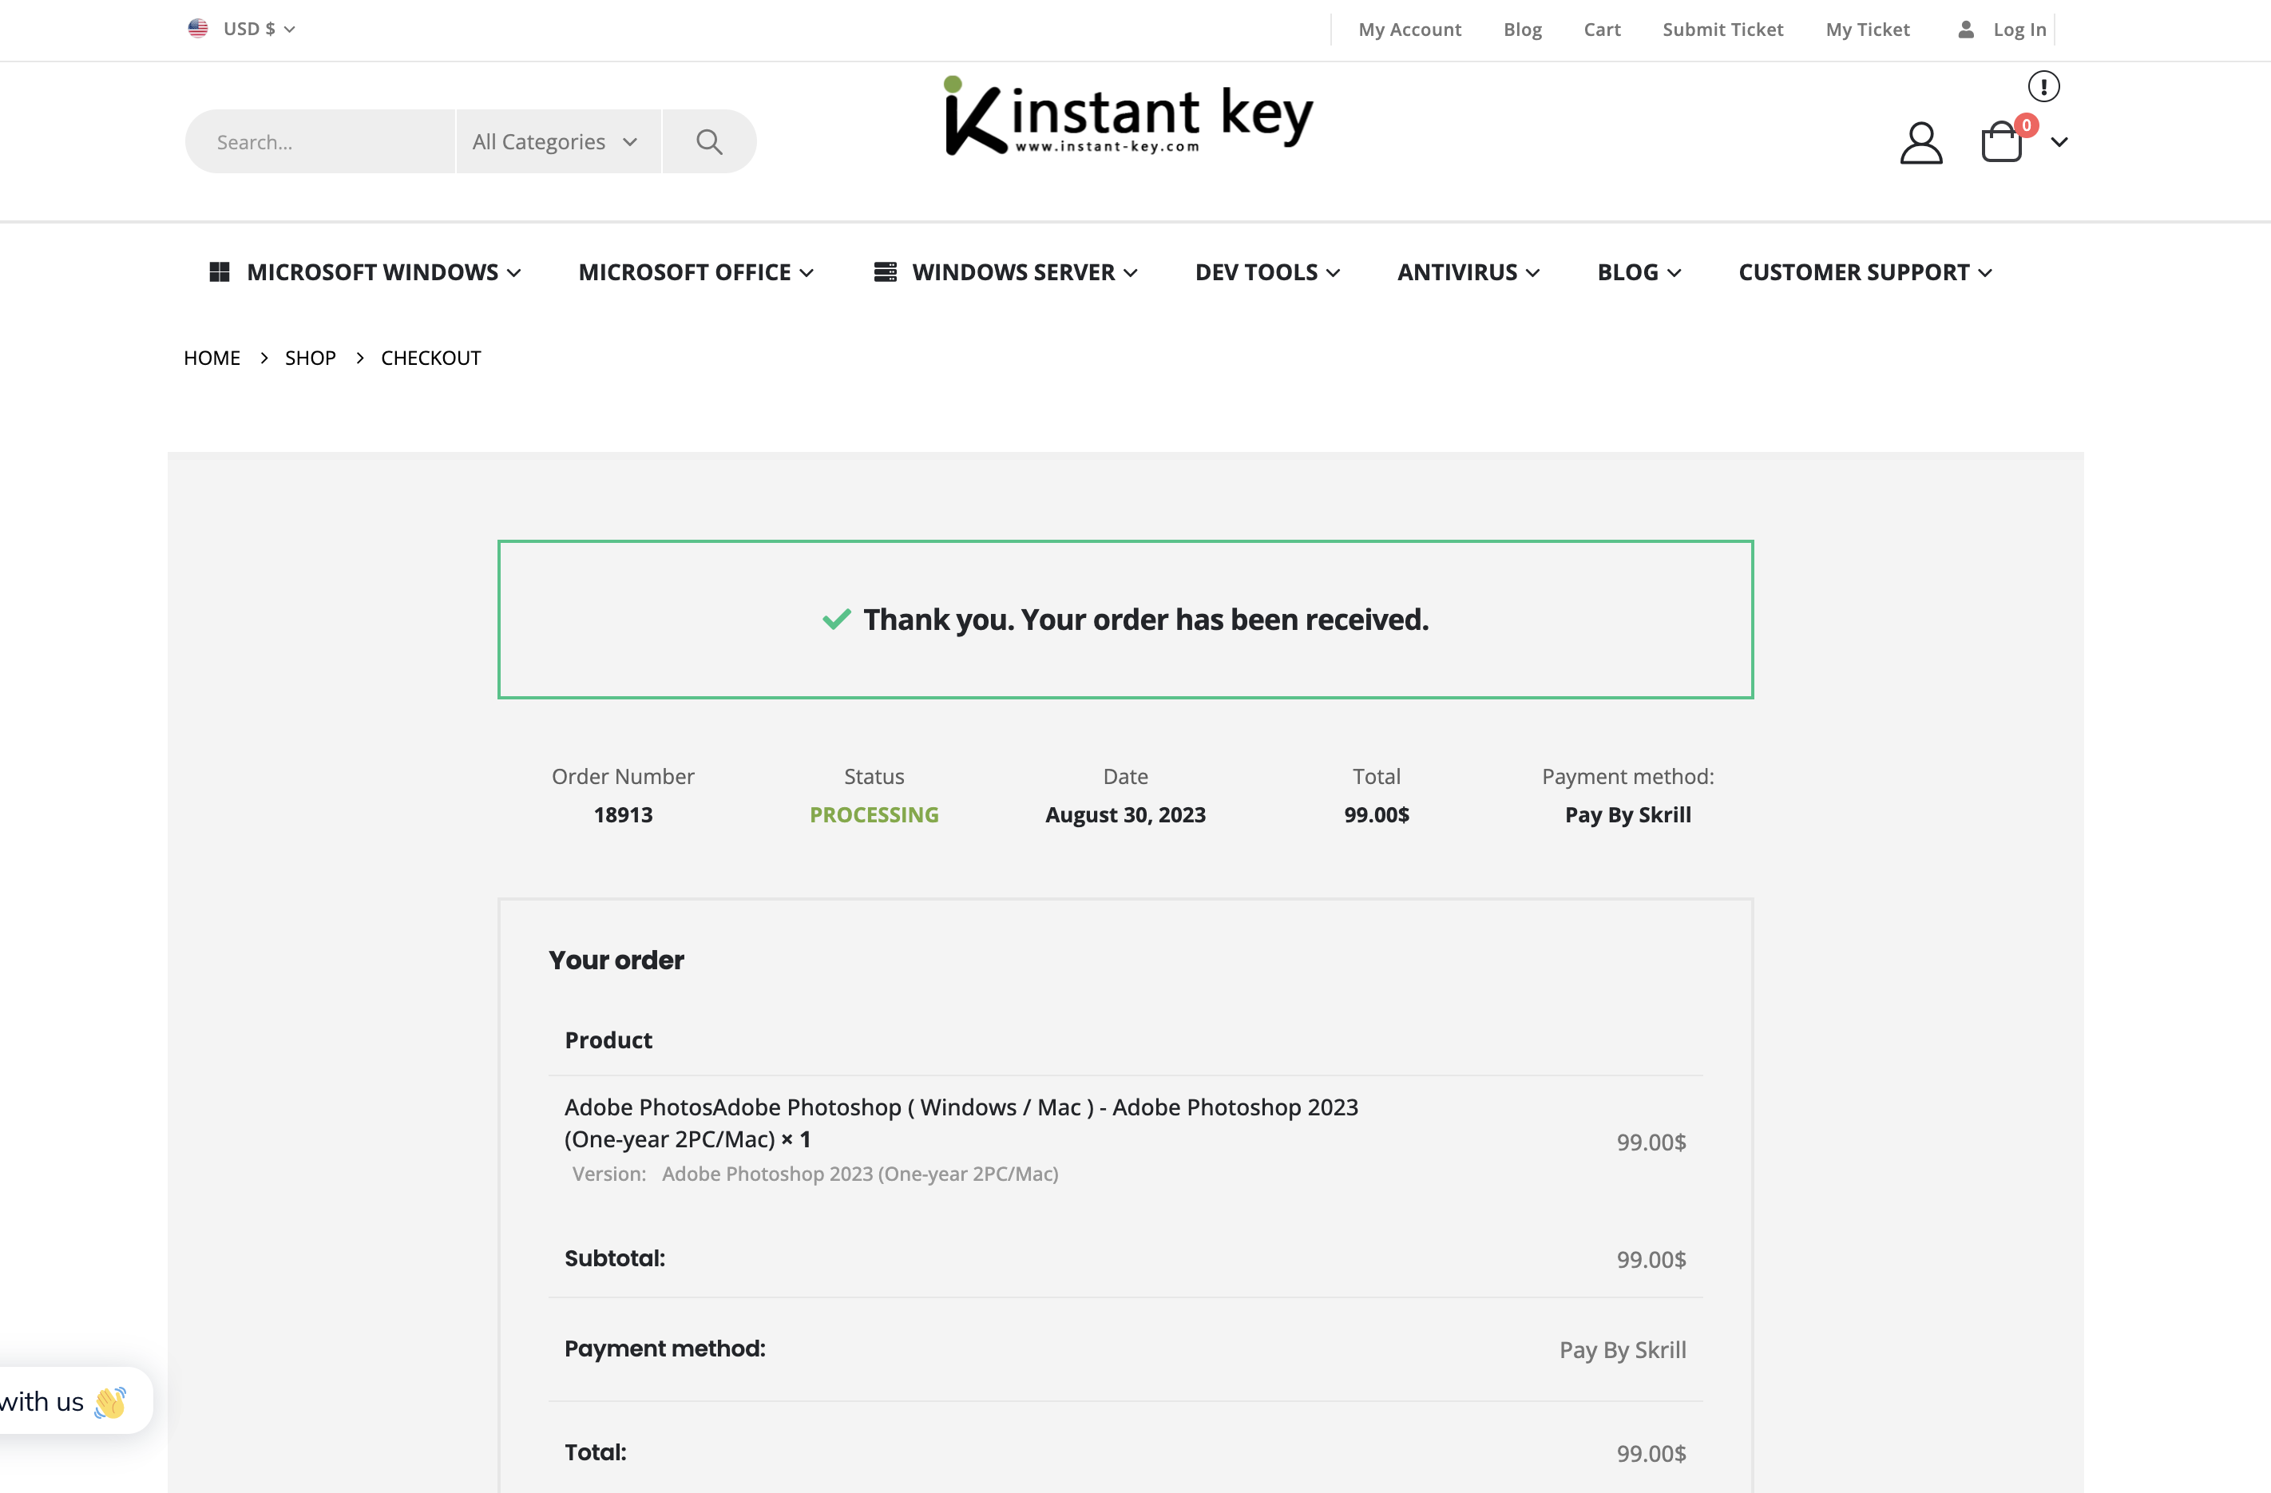Click the magnifying glass search icon
The image size is (2271, 1493).
click(708, 141)
